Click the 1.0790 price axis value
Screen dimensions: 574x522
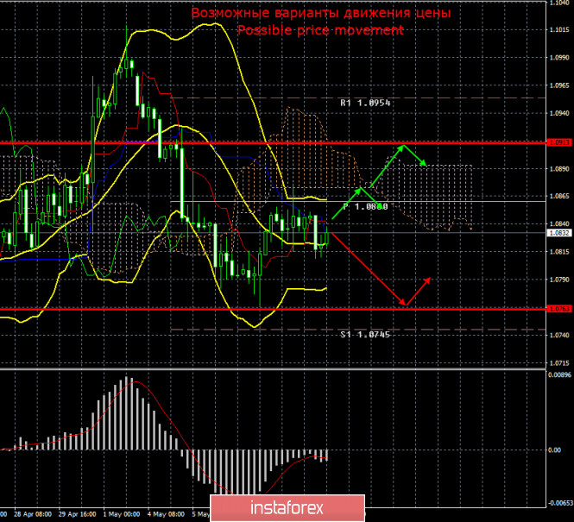(x=559, y=280)
